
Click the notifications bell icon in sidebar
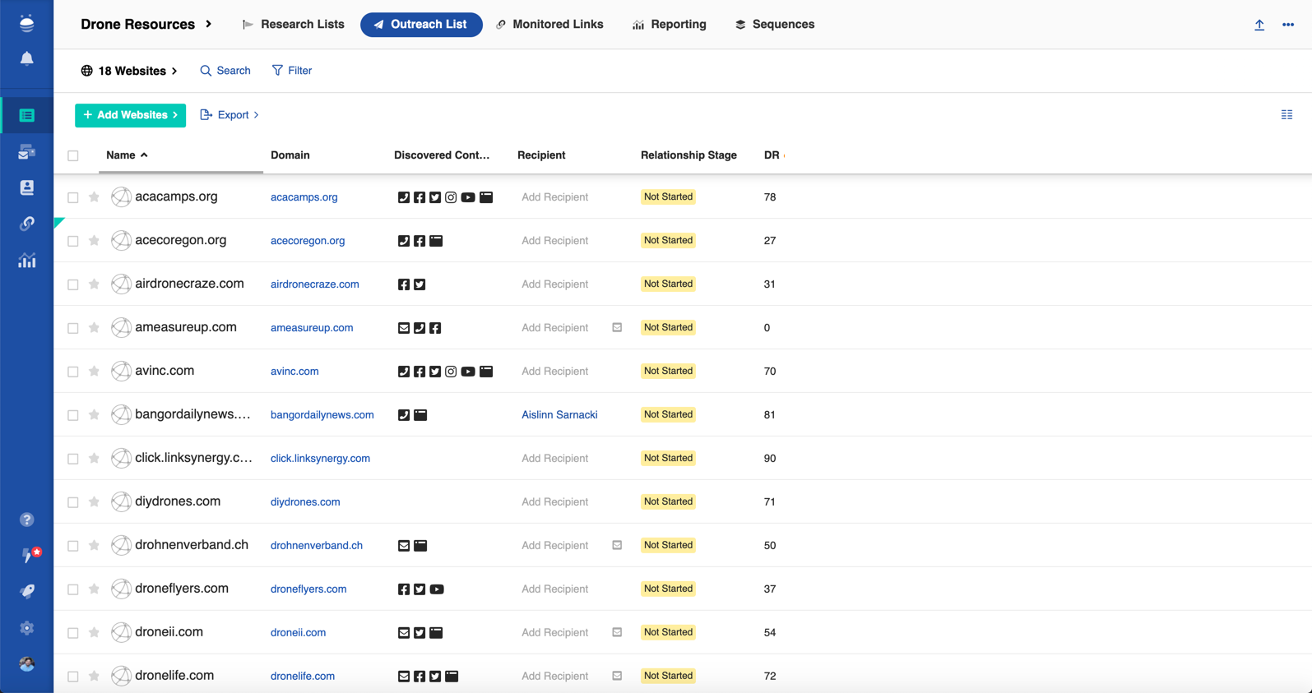click(x=26, y=58)
